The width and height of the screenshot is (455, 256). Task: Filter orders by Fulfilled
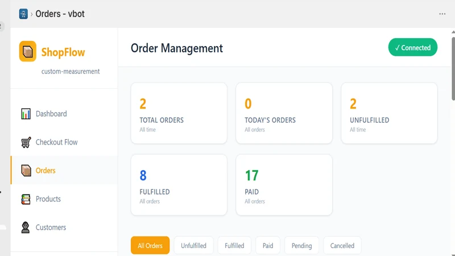click(234, 246)
